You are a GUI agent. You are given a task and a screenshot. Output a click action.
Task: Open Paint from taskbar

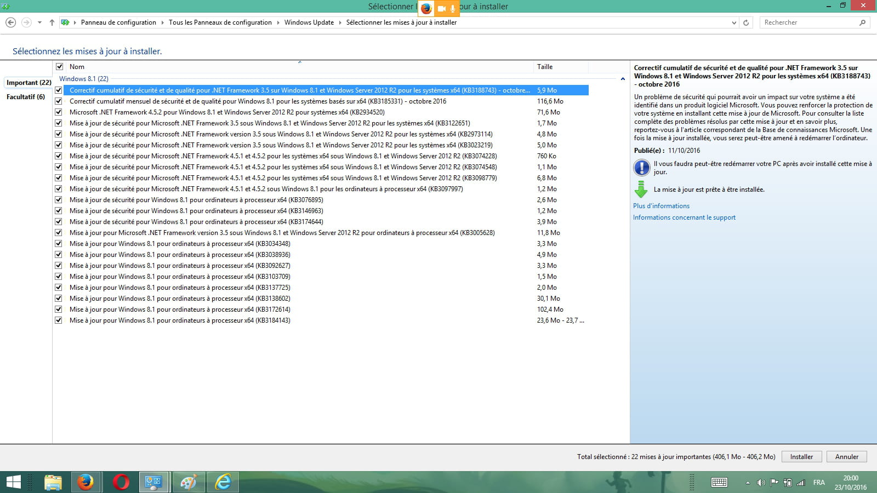pyautogui.click(x=188, y=482)
